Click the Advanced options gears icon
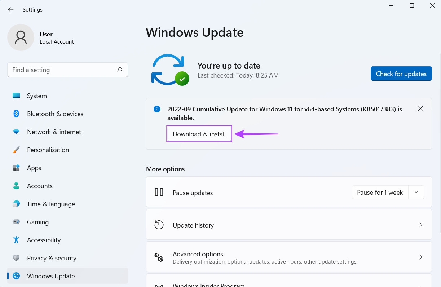This screenshot has width=441, height=287. (159, 257)
